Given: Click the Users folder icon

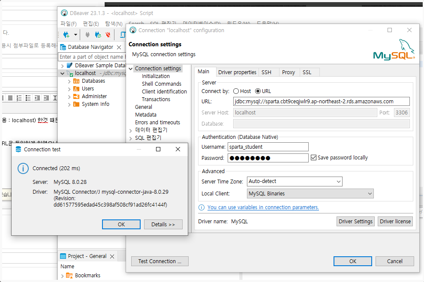Looking at the screenshot, I should (x=76, y=89).
